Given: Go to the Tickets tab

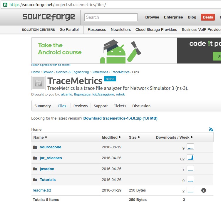Looking at the screenshot, I should point(120,106).
